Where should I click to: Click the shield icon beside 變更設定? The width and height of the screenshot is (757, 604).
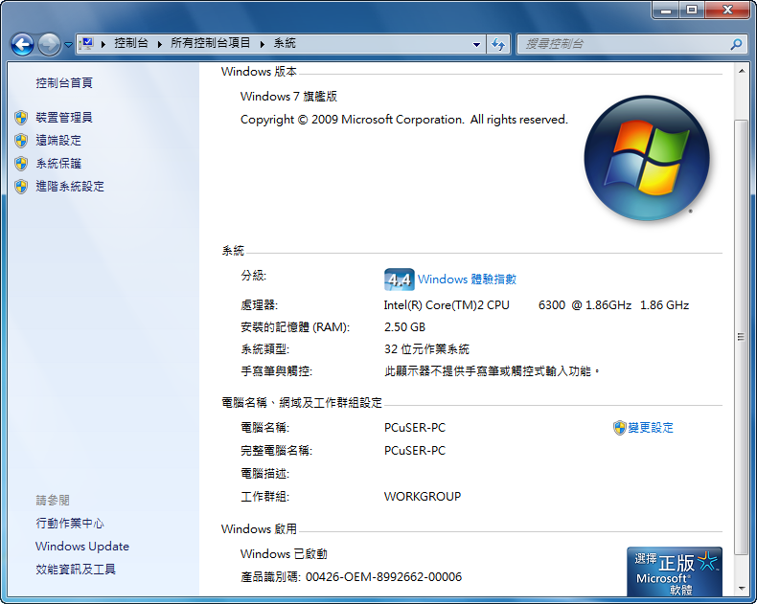tap(619, 428)
